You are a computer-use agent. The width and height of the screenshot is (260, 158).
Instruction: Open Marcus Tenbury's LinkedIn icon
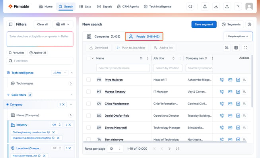click(x=238, y=92)
